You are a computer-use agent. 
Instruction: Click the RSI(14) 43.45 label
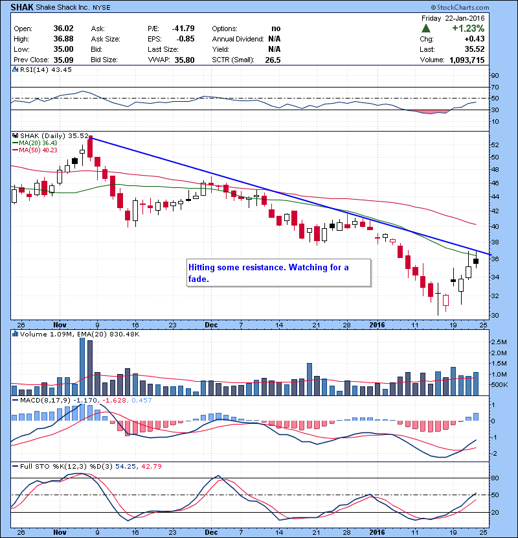(46, 69)
